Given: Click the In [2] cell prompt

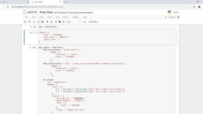Looking at the screenshot, I should 33,27.
